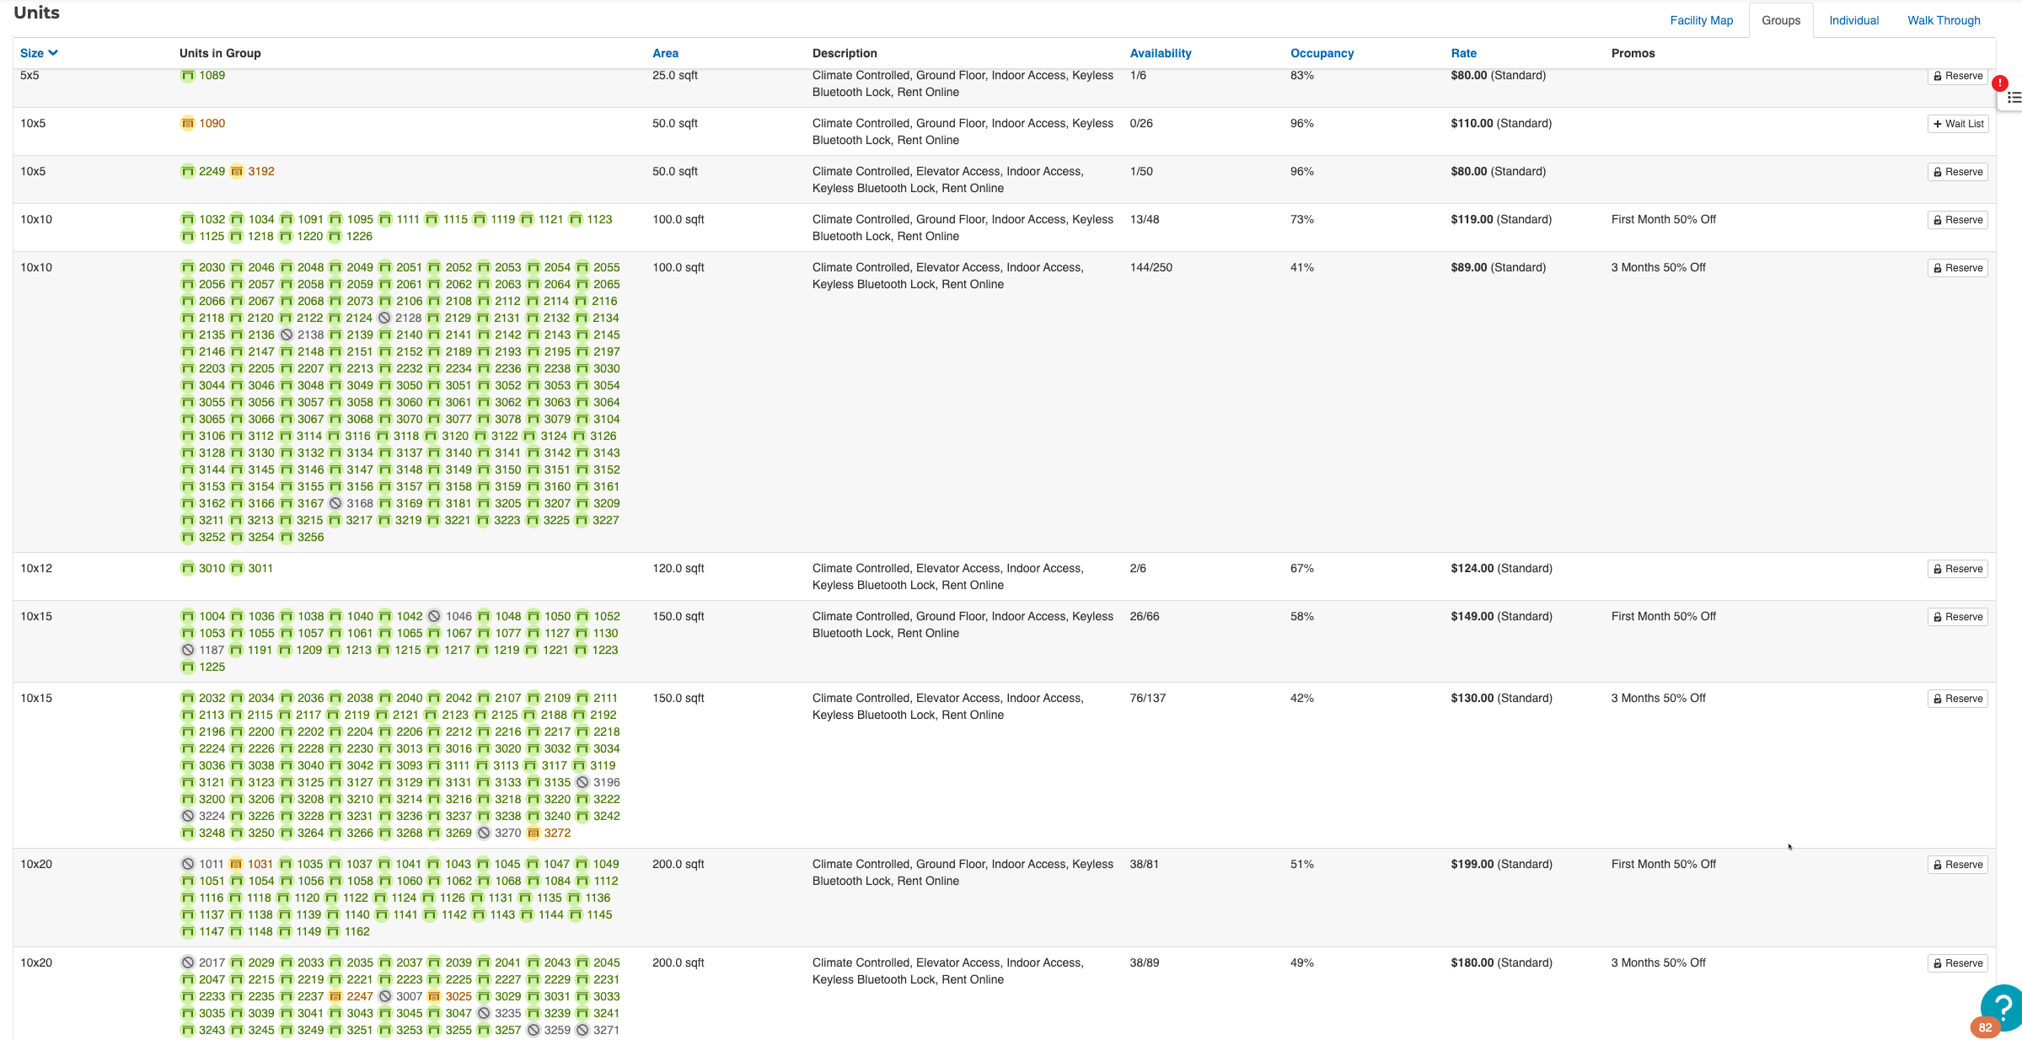The width and height of the screenshot is (2022, 1040).
Task: Switch to the Walk Through tab
Action: 1944,20
